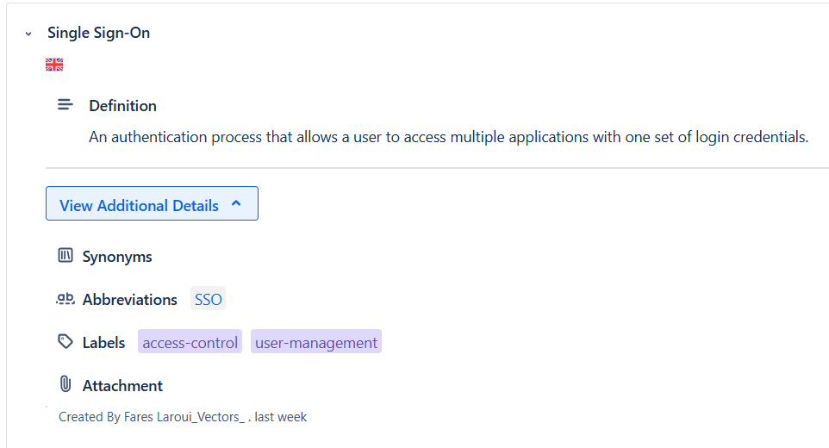Click the Created By Fares Laroui_Vectors_ text
This screenshot has width=829, height=448.
[153, 417]
